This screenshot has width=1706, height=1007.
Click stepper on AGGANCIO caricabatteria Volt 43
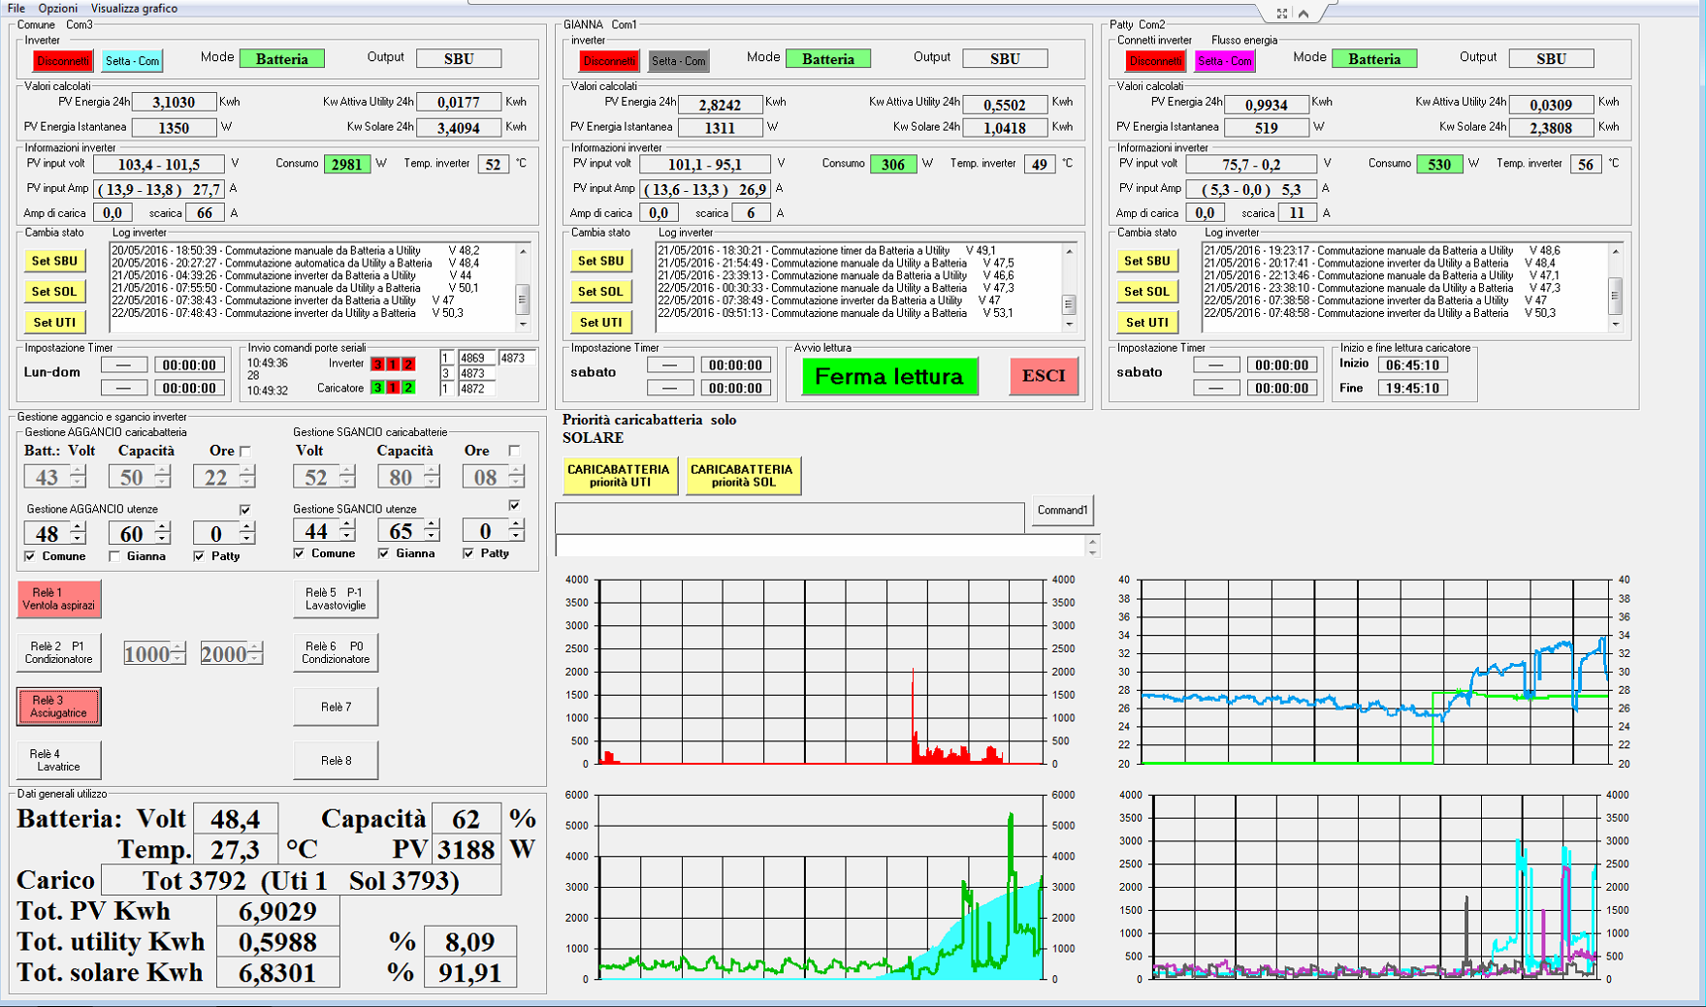[x=78, y=477]
